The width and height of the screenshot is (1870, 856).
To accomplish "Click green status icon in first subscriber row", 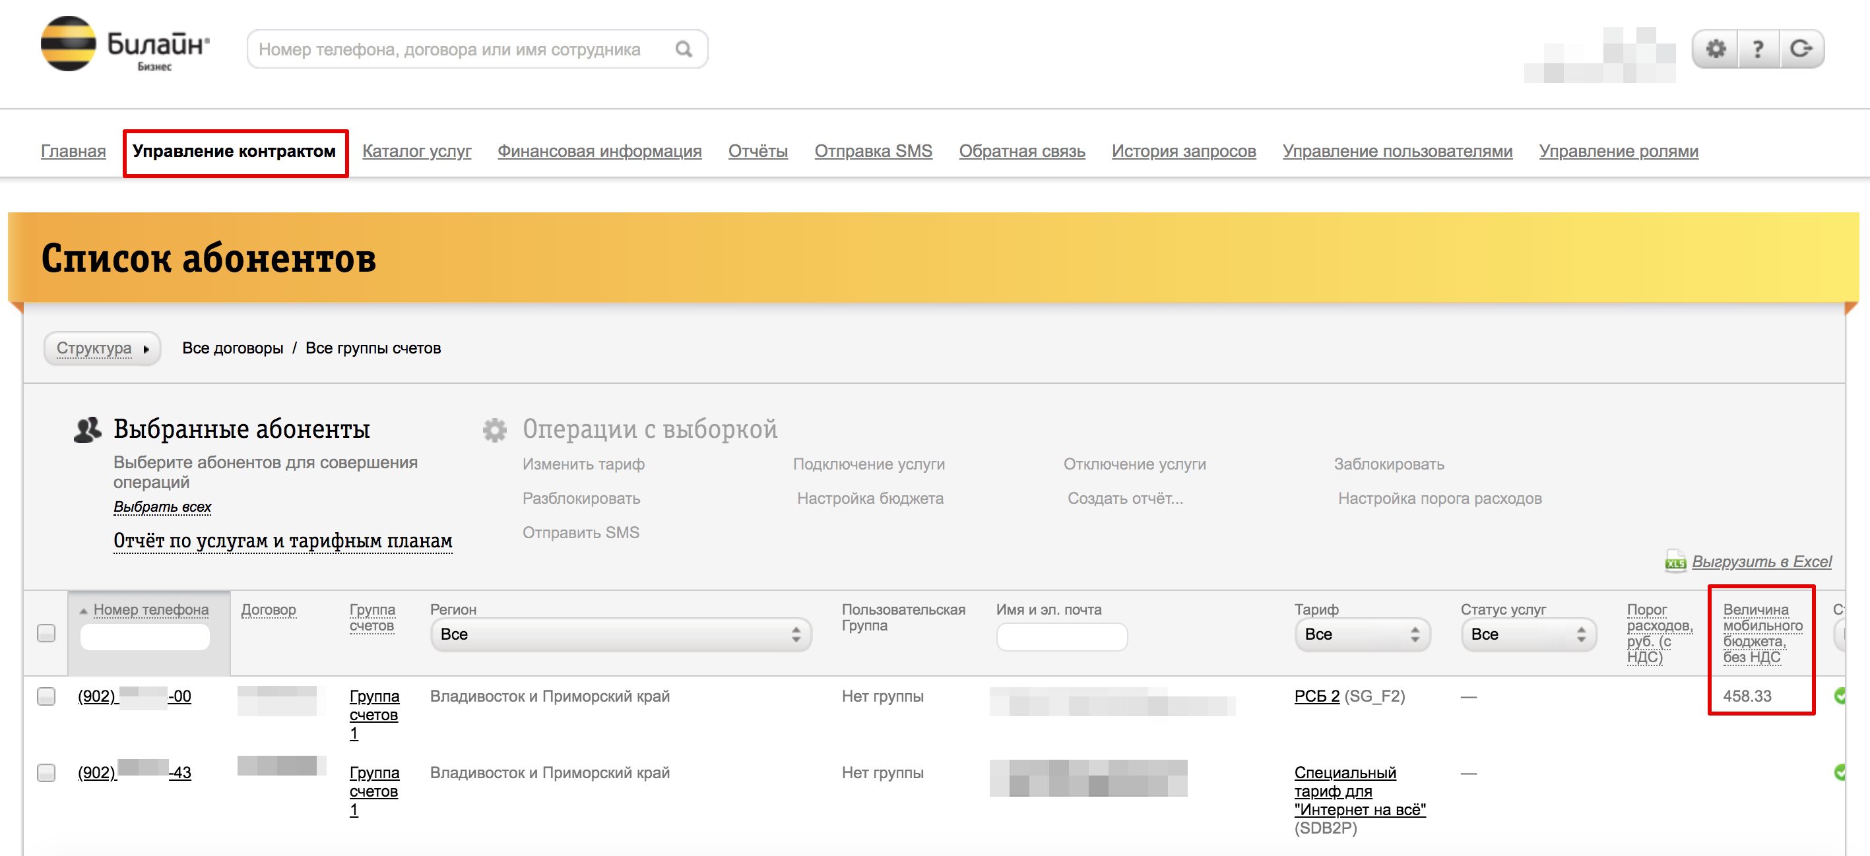I will tap(1840, 696).
